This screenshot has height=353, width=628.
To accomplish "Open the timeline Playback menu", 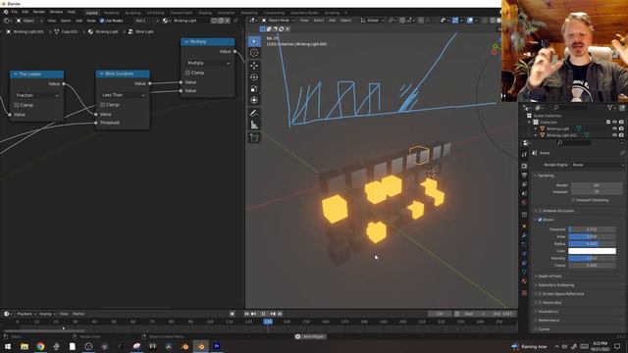I will pyautogui.click(x=26, y=314).
